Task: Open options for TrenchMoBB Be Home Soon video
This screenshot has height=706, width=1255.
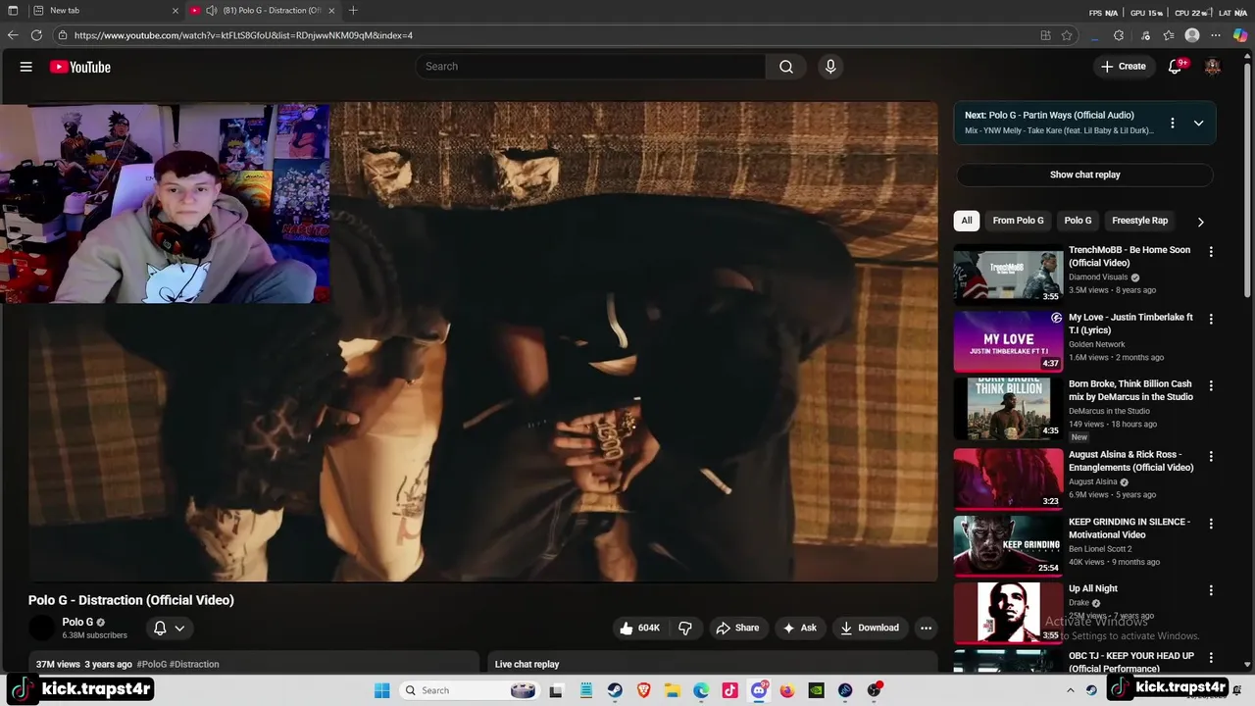Action: (x=1211, y=252)
